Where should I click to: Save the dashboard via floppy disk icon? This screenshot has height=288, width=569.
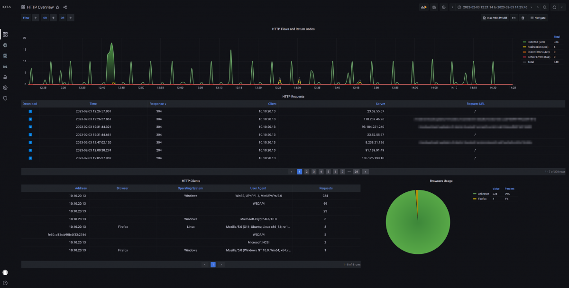(434, 7)
